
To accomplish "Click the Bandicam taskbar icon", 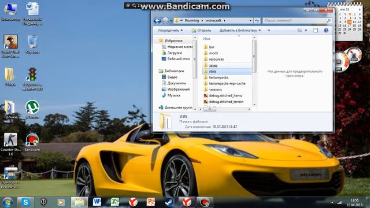I will (205, 202).
